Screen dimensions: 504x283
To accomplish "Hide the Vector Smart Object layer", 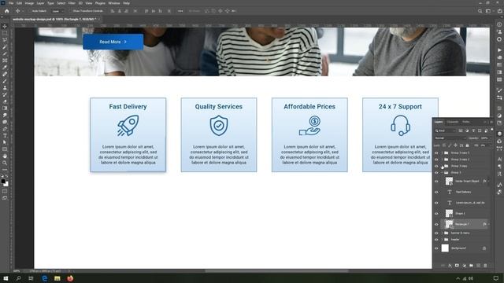I will click(436, 182).
